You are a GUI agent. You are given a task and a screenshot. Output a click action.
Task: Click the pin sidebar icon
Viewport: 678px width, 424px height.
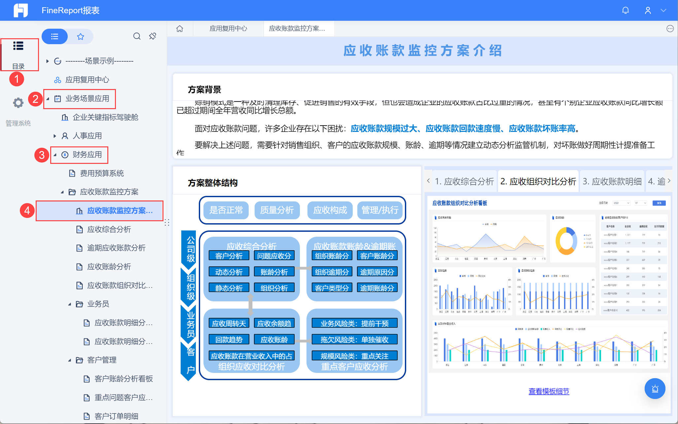[x=153, y=36]
